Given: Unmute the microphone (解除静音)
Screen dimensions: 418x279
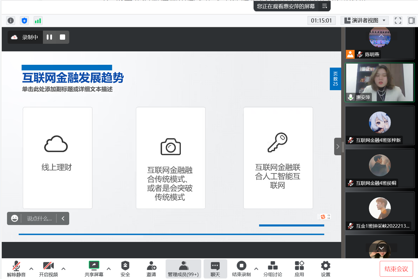Looking at the screenshot, I should tap(16, 269).
